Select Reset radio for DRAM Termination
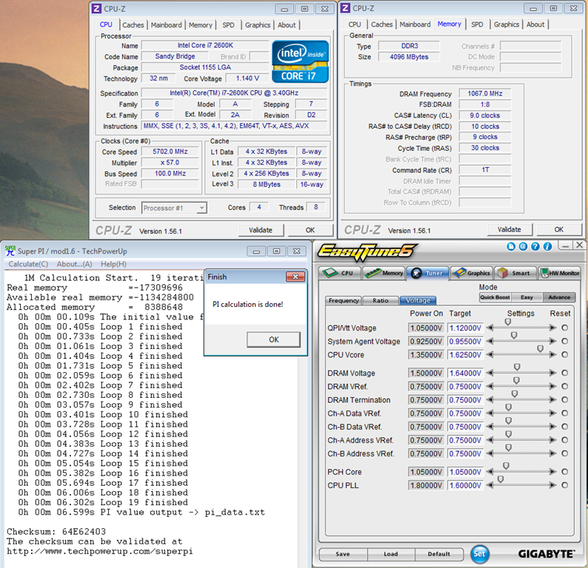588x568 pixels. click(x=565, y=400)
